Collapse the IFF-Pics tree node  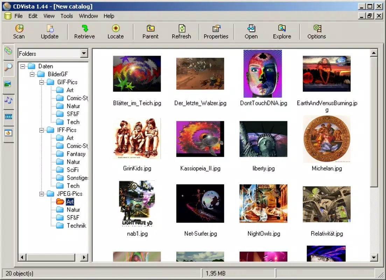pos(42,130)
